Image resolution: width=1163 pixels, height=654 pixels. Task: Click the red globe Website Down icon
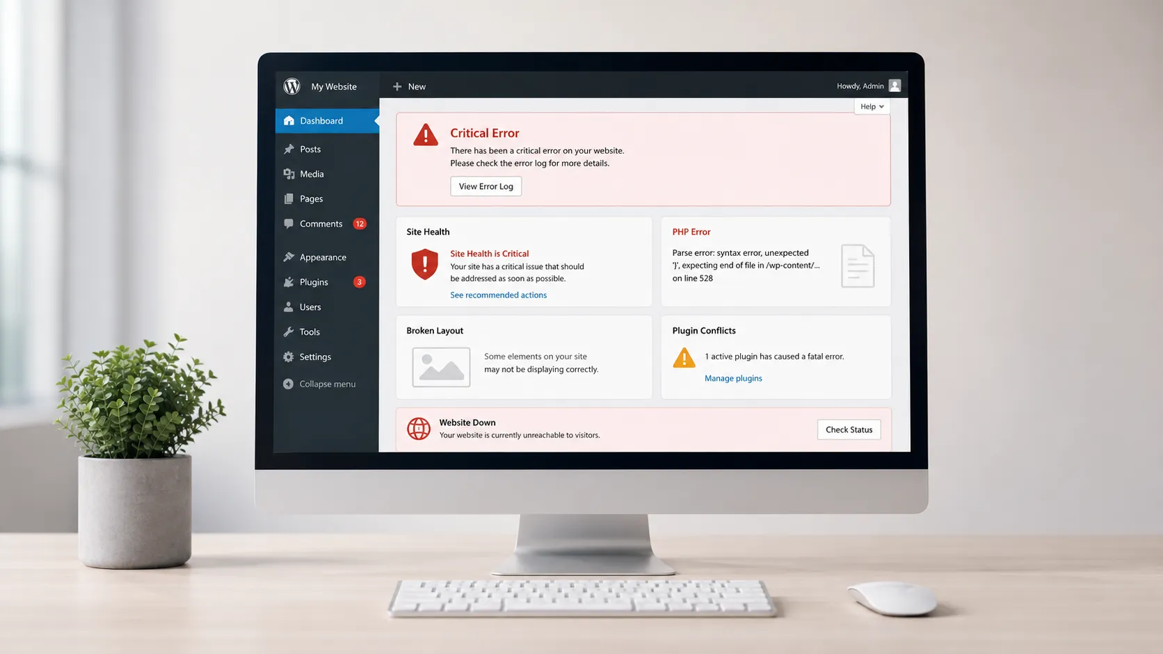coord(419,429)
